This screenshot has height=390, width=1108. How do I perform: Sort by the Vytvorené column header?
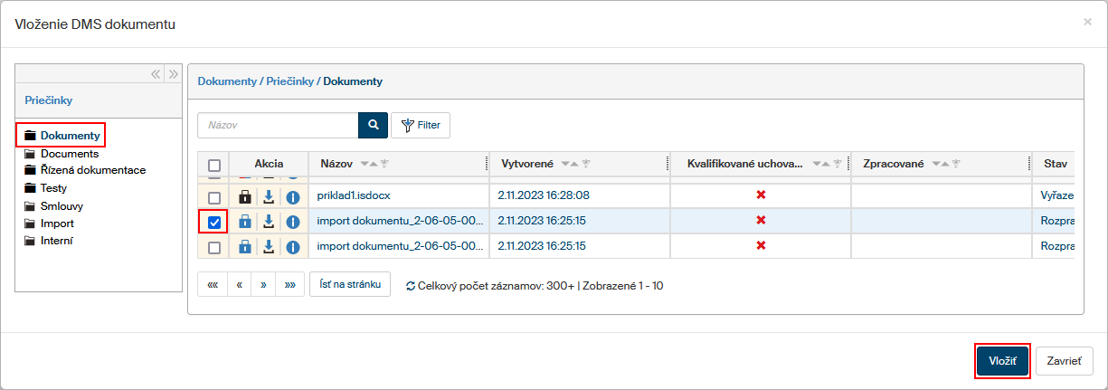click(x=527, y=164)
